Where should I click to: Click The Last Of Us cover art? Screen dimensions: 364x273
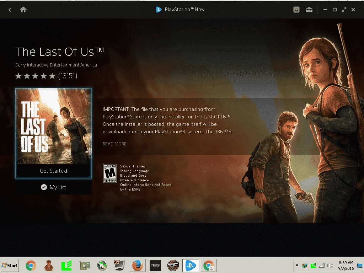(53, 127)
